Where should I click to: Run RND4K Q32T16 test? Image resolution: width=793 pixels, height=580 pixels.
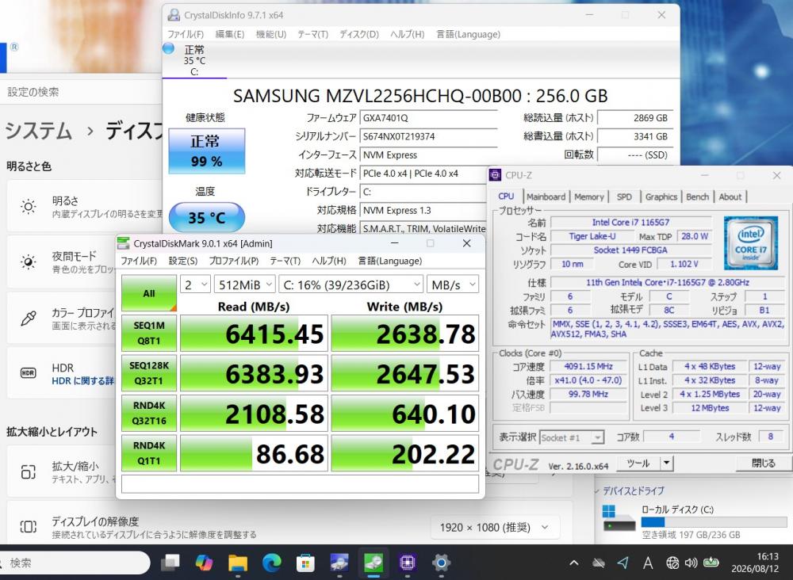(x=149, y=413)
